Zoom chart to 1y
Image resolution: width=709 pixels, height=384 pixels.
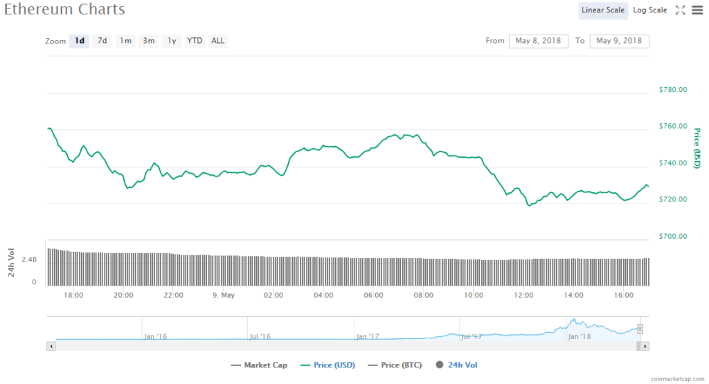click(172, 41)
